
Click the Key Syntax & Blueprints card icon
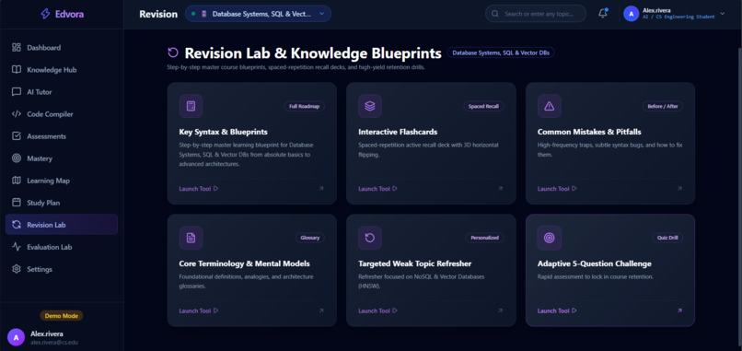pyautogui.click(x=191, y=106)
